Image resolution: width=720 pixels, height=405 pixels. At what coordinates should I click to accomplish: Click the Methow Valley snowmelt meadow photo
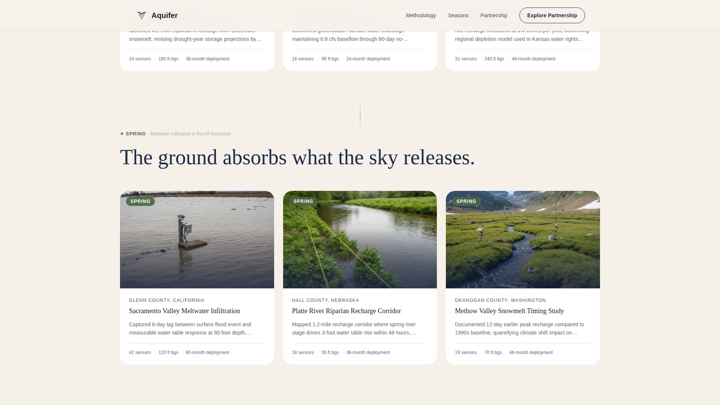pyautogui.click(x=522, y=239)
